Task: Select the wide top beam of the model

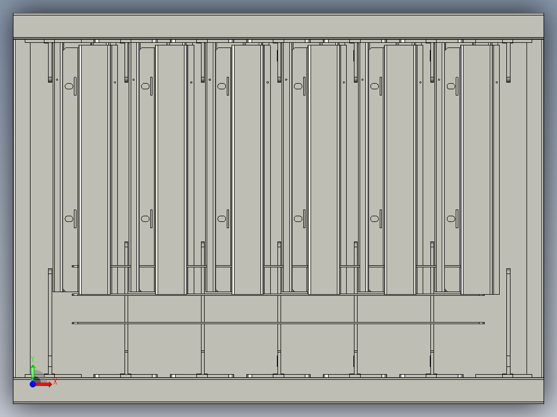Action: [x=278, y=26]
